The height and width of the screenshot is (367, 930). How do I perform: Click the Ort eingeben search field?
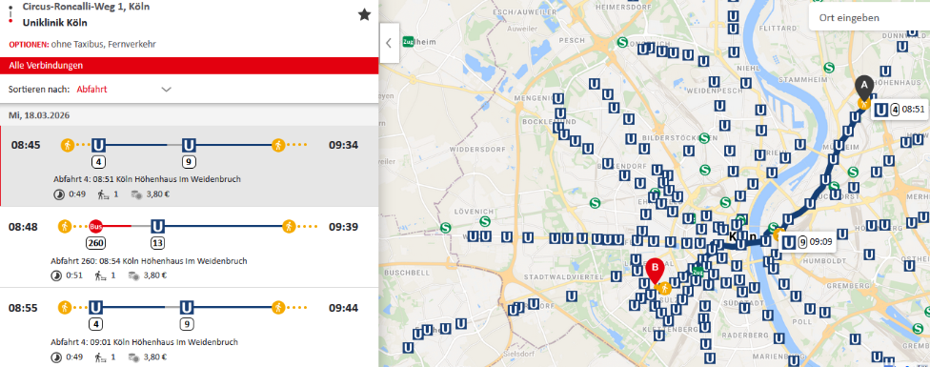pos(869,18)
